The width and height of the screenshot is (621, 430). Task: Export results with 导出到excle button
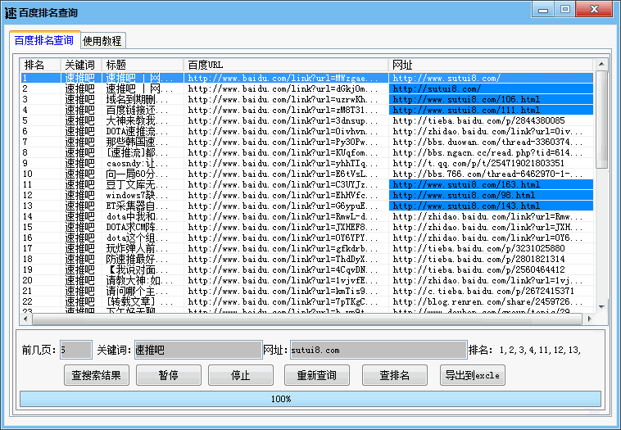coord(473,375)
